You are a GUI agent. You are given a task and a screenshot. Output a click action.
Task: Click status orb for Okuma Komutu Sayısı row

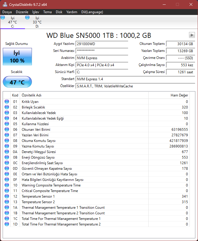tap(7, 140)
